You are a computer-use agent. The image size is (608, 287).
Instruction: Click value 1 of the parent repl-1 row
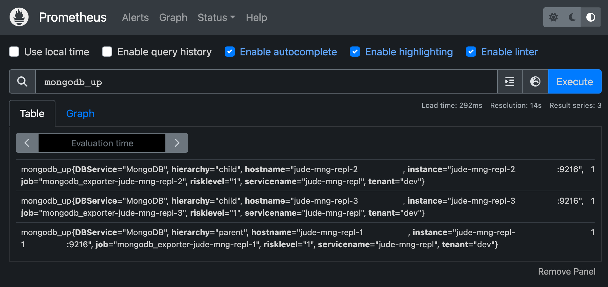592,232
